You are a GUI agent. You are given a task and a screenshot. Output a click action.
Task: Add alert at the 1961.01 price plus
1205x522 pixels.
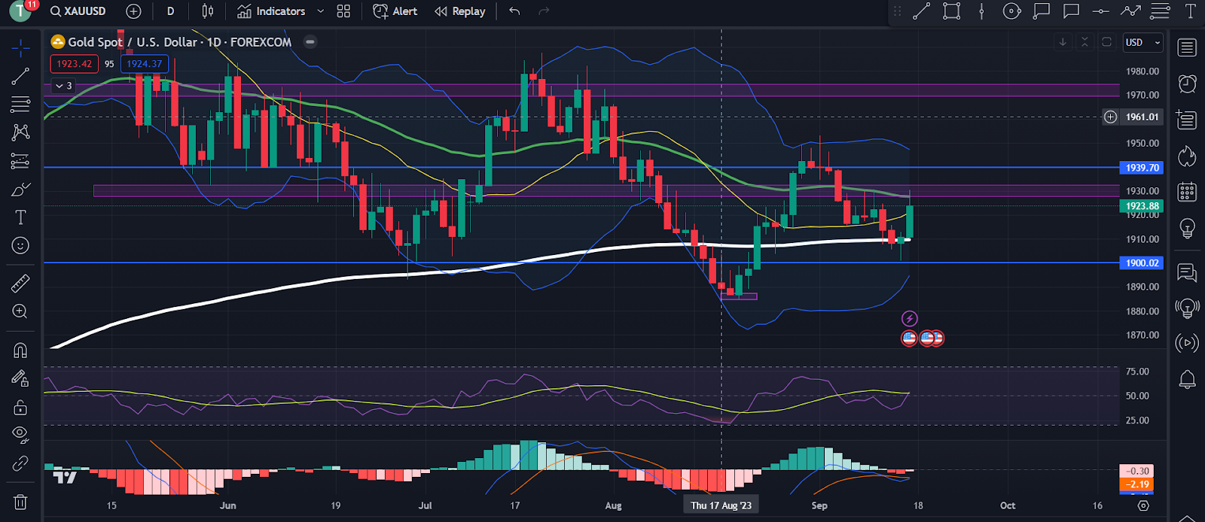[x=1110, y=117]
